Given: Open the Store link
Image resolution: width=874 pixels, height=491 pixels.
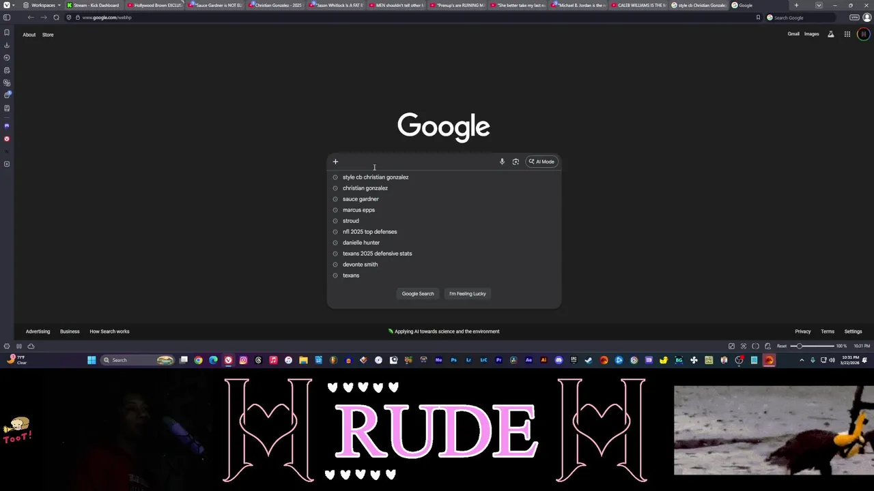Looking at the screenshot, I should pyautogui.click(x=48, y=35).
